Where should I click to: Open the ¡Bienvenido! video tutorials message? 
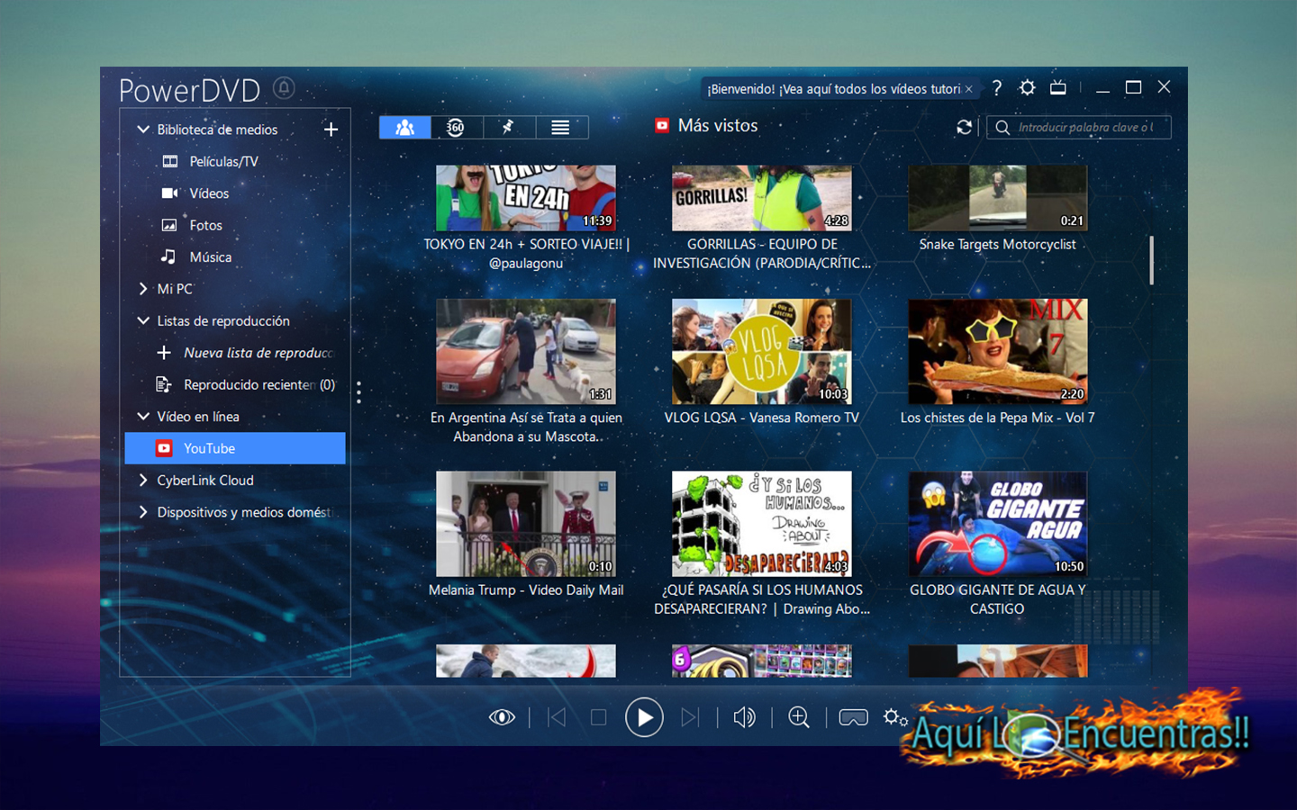tap(834, 89)
